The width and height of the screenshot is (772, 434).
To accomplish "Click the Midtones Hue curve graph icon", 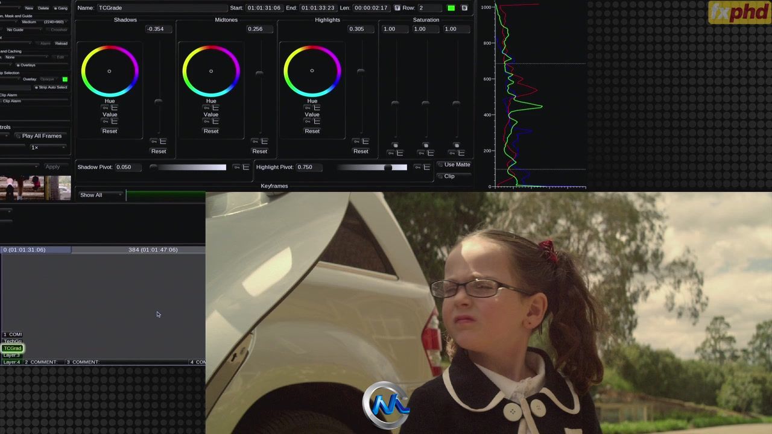I will tap(215, 108).
